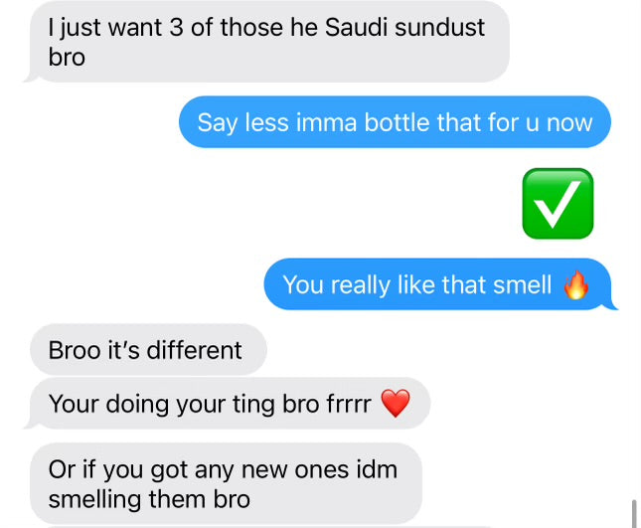Tap the 'Broo it's different' message

(x=148, y=350)
